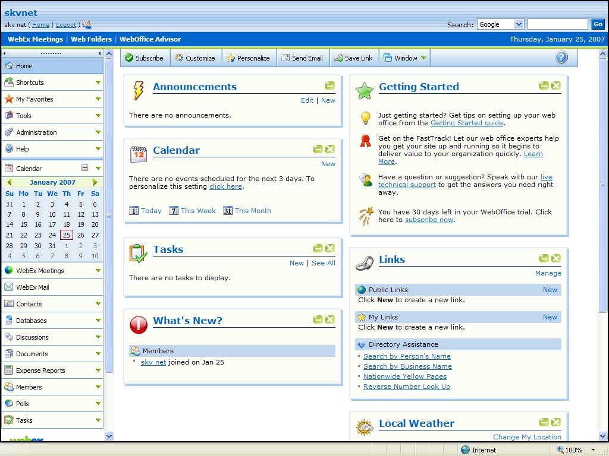Minimize the Calendar panel
609x456 pixels.
pos(318,149)
